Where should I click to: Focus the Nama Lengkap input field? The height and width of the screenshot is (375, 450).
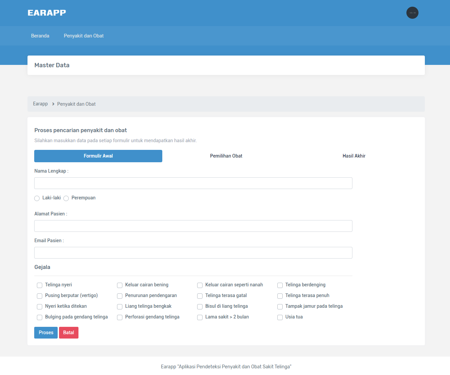click(x=193, y=183)
